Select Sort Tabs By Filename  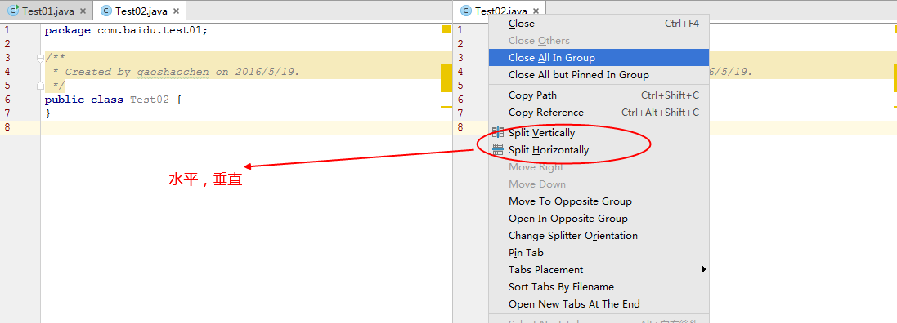click(599, 287)
